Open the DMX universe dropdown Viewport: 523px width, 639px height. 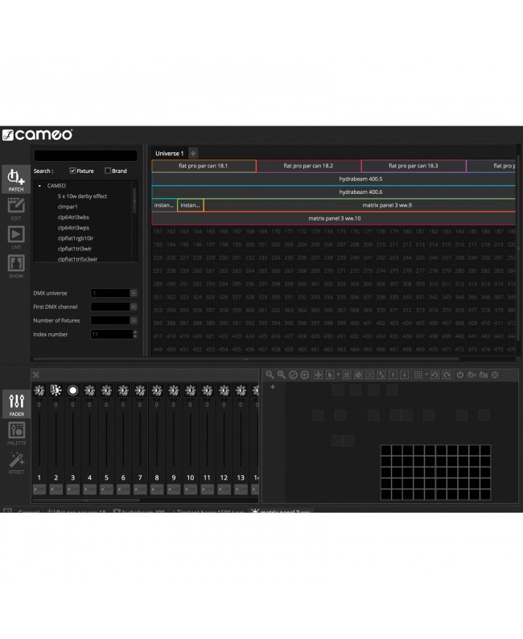(x=134, y=293)
